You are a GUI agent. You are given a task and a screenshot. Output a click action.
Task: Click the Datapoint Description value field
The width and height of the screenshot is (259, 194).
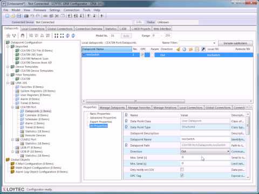coord(205,133)
